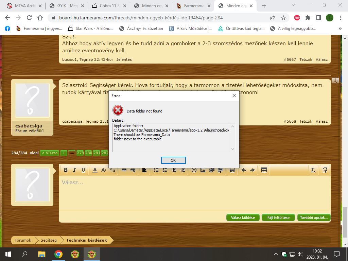Toggle italic formatting in reply editor
The height and width of the screenshot is (261, 348).
pos(74,170)
